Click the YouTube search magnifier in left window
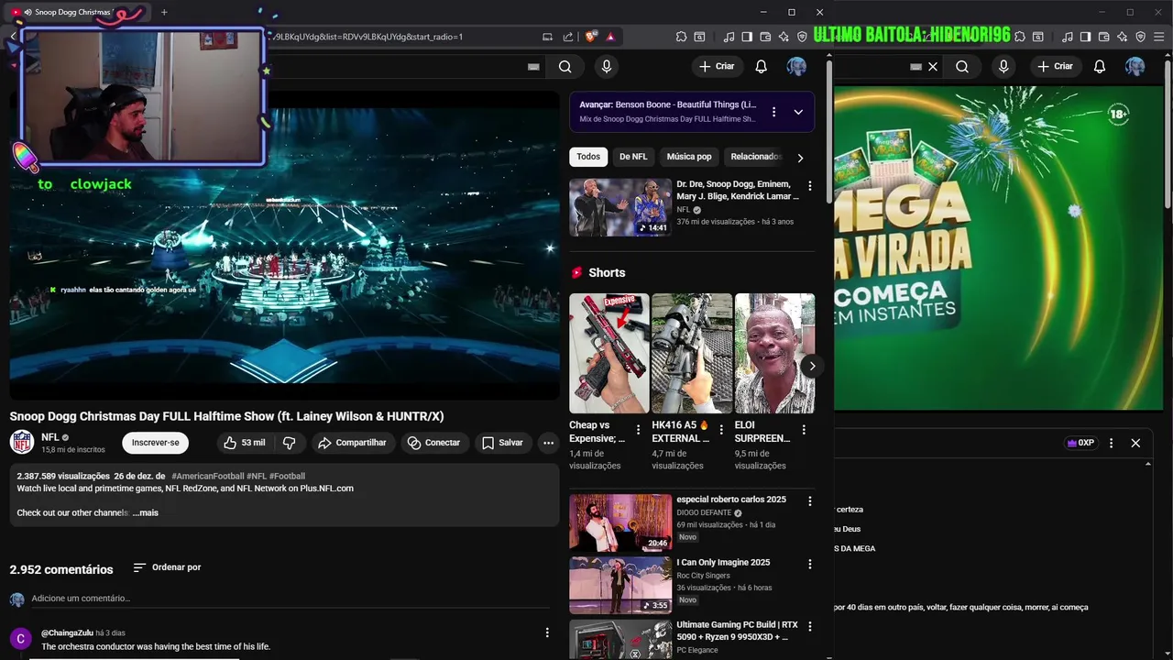The height and width of the screenshot is (660, 1173). (565, 66)
